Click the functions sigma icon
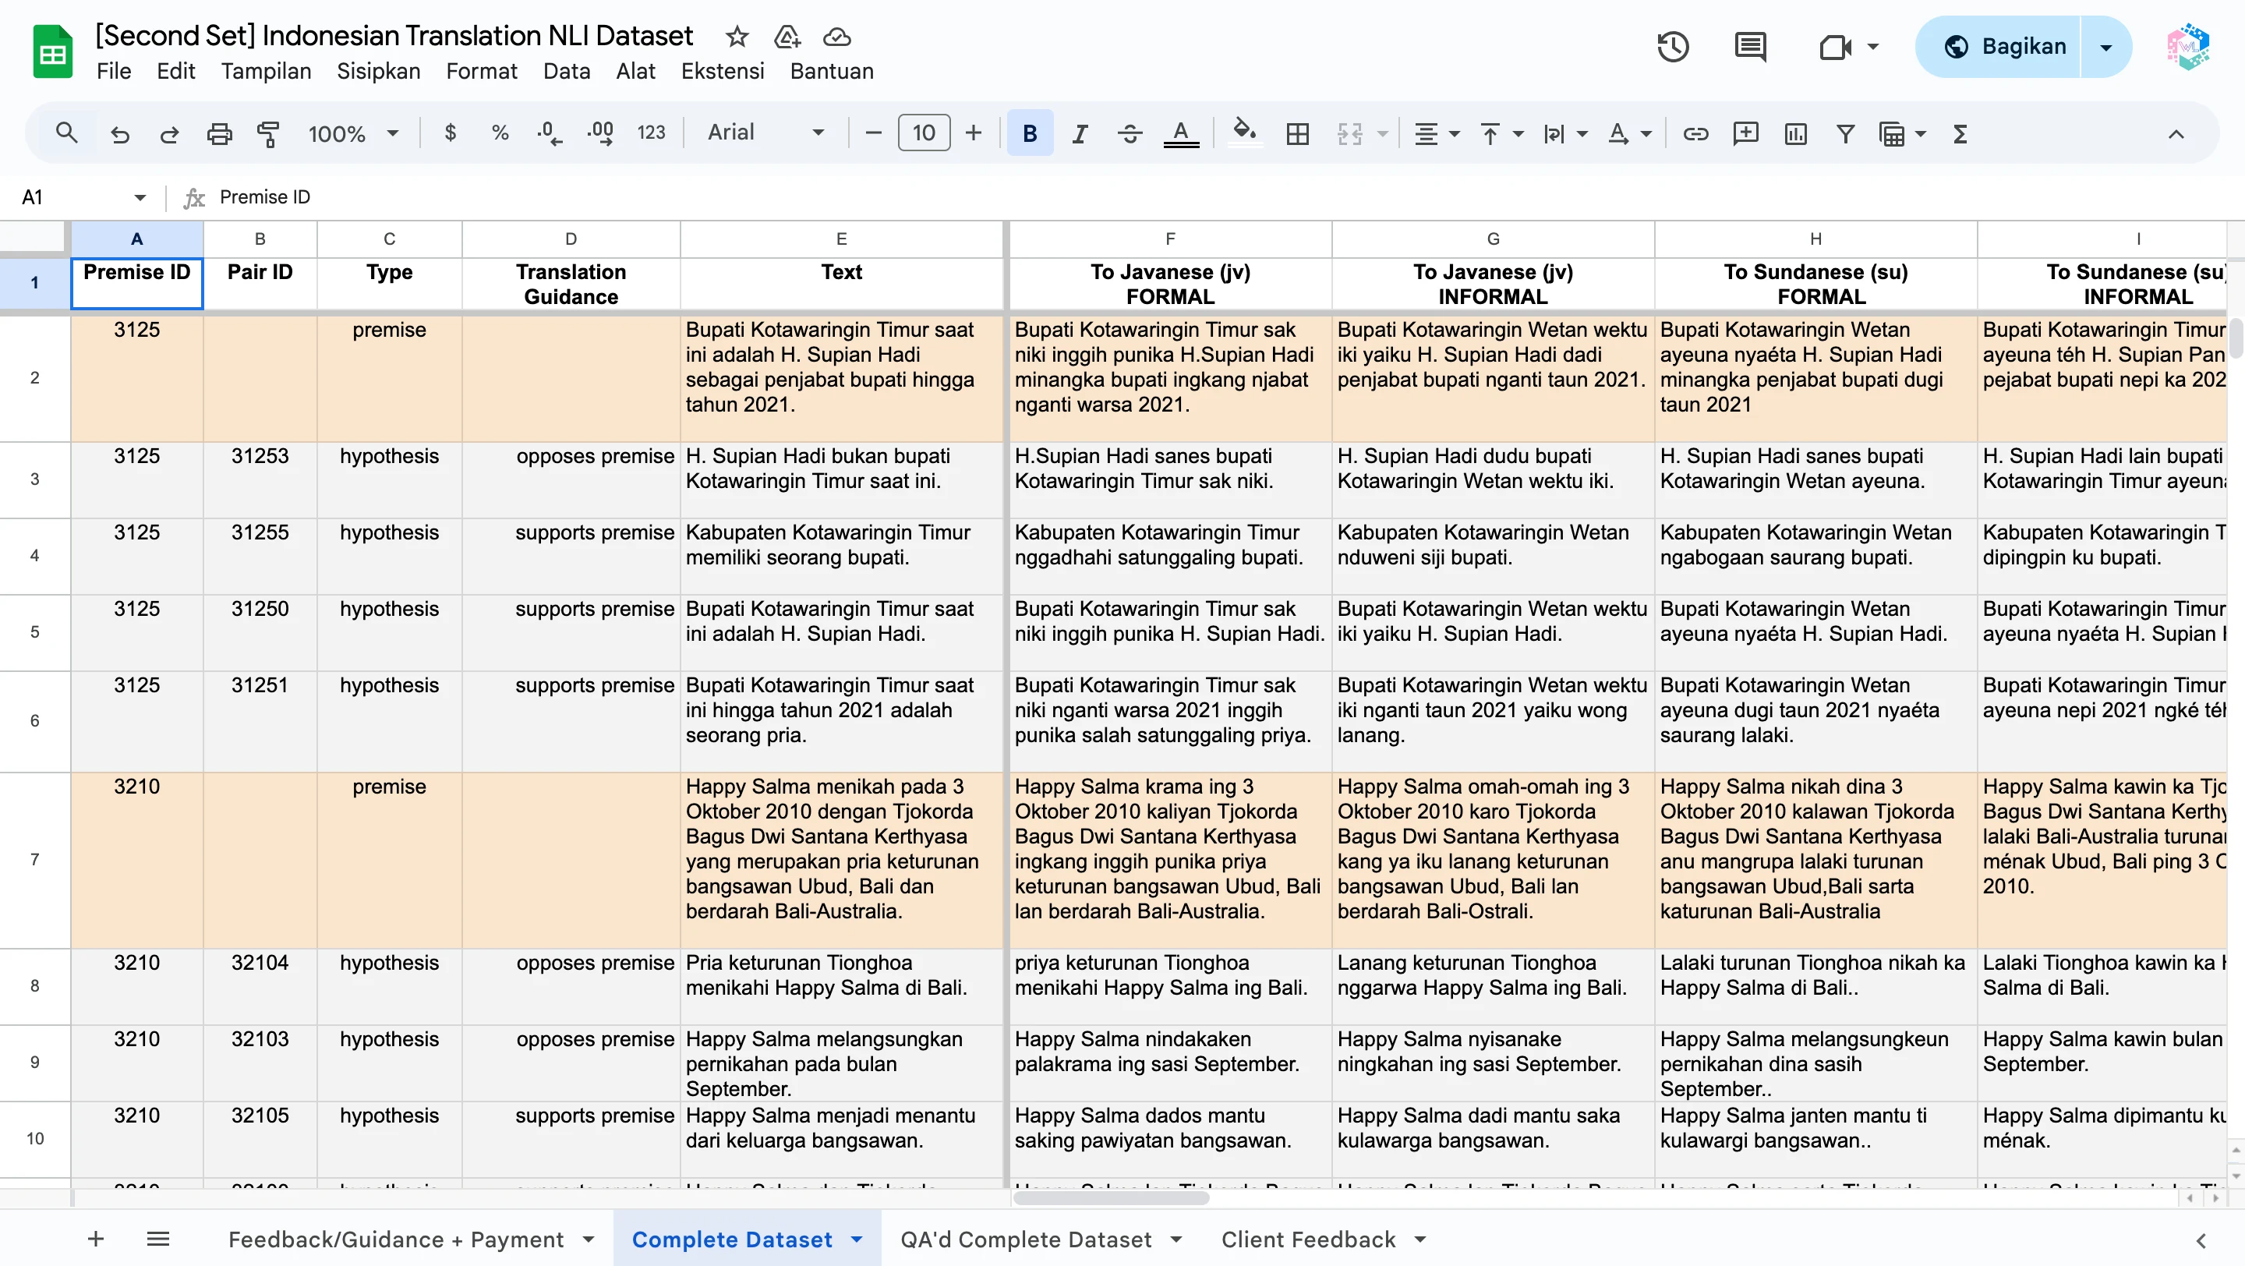The height and width of the screenshot is (1266, 2245). point(1960,133)
